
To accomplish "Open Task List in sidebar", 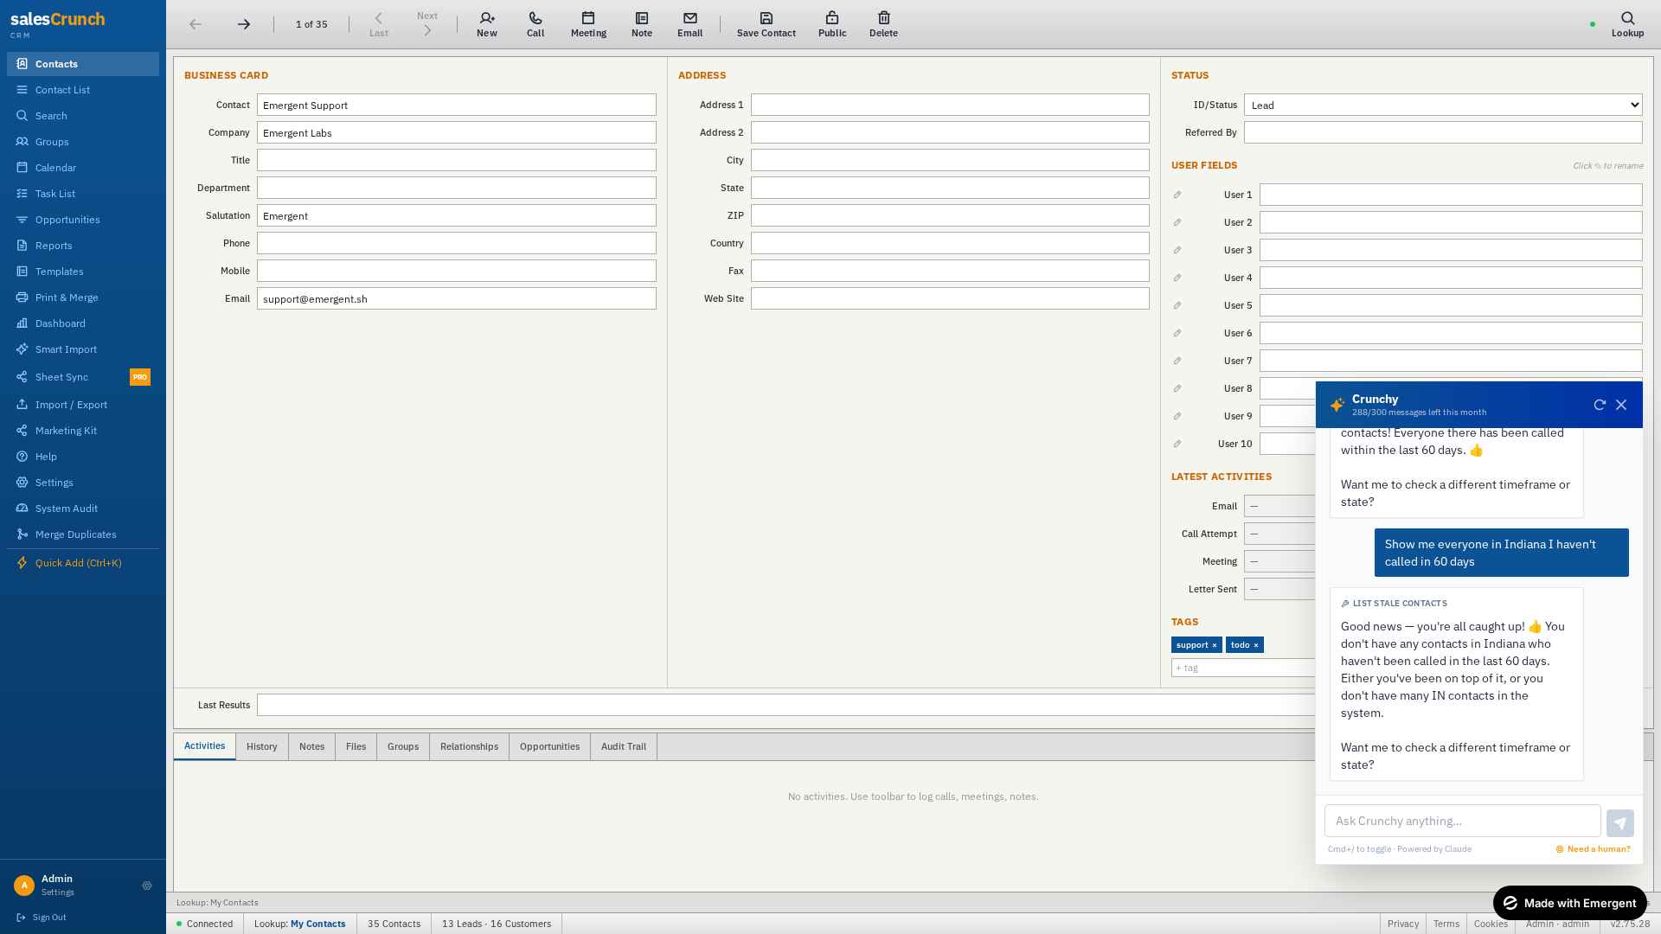I will click(83, 194).
